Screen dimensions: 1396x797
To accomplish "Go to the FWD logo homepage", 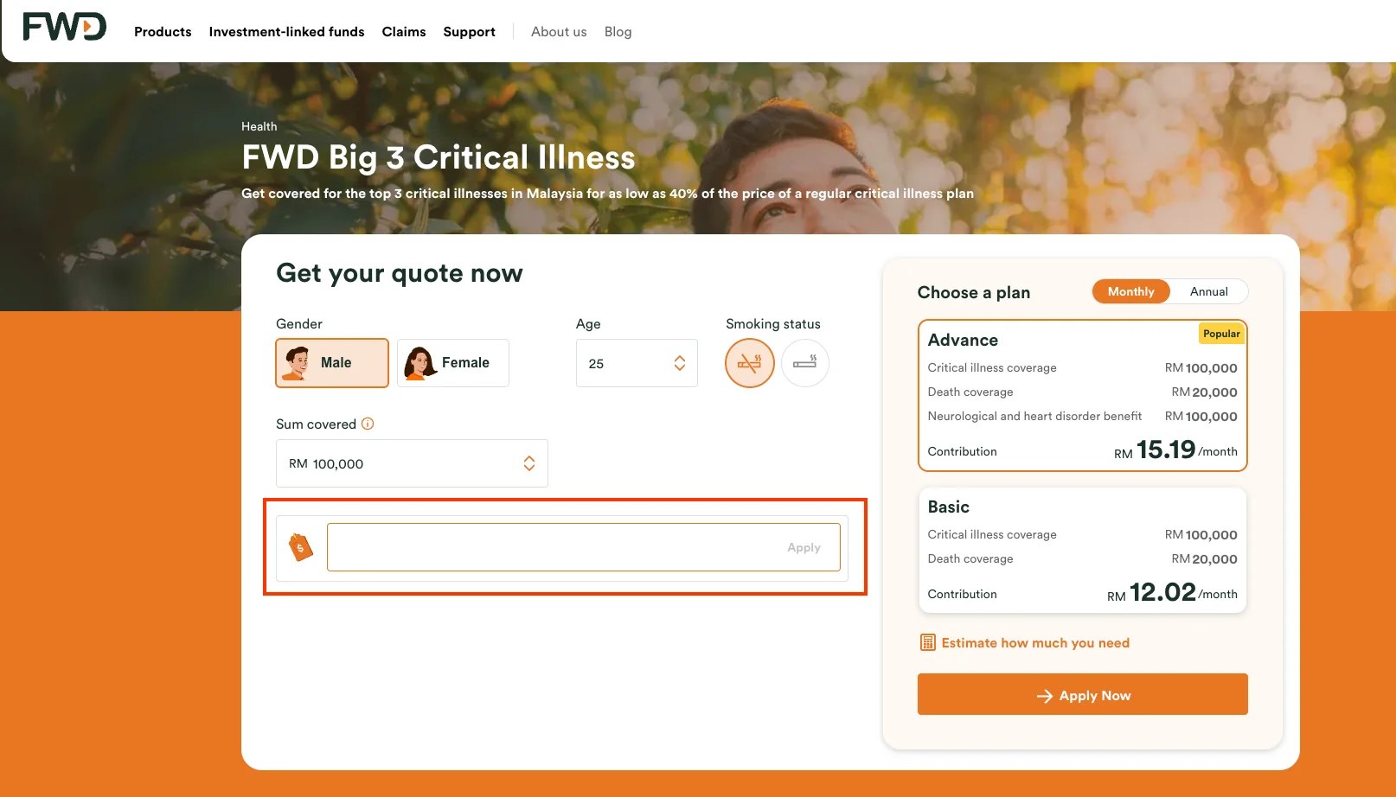I will click(65, 27).
